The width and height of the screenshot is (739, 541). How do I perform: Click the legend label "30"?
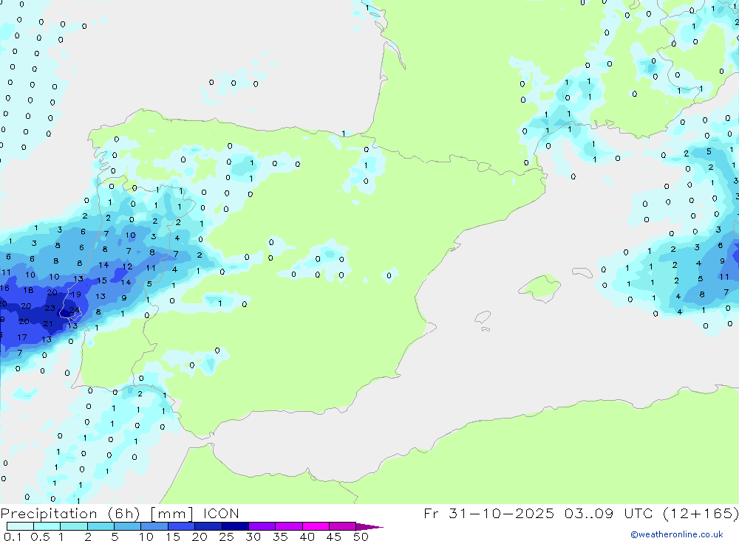pyautogui.click(x=253, y=537)
